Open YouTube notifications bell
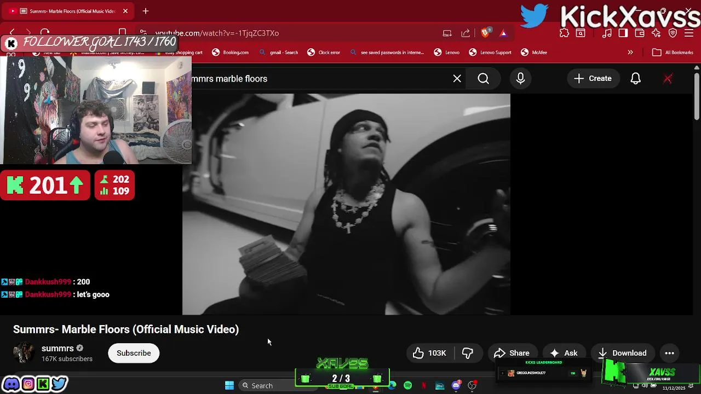The image size is (701, 394). click(635, 79)
